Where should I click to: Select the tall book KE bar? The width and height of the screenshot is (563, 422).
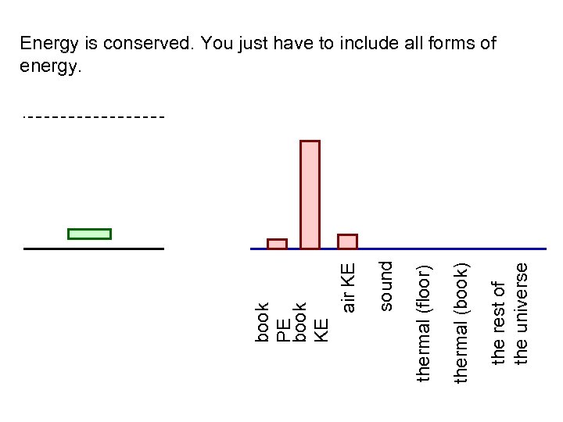click(x=310, y=195)
